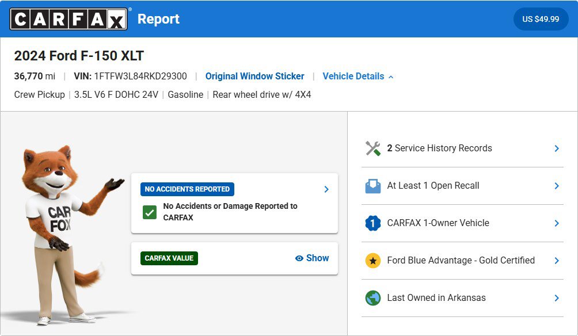
Task: Select Last Owned in Arkansas text
Action: [x=436, y=297]
